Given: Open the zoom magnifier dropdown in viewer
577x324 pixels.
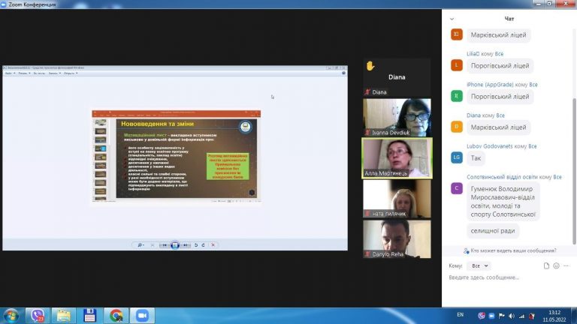Looking at the screenshot, I should 140,245.
